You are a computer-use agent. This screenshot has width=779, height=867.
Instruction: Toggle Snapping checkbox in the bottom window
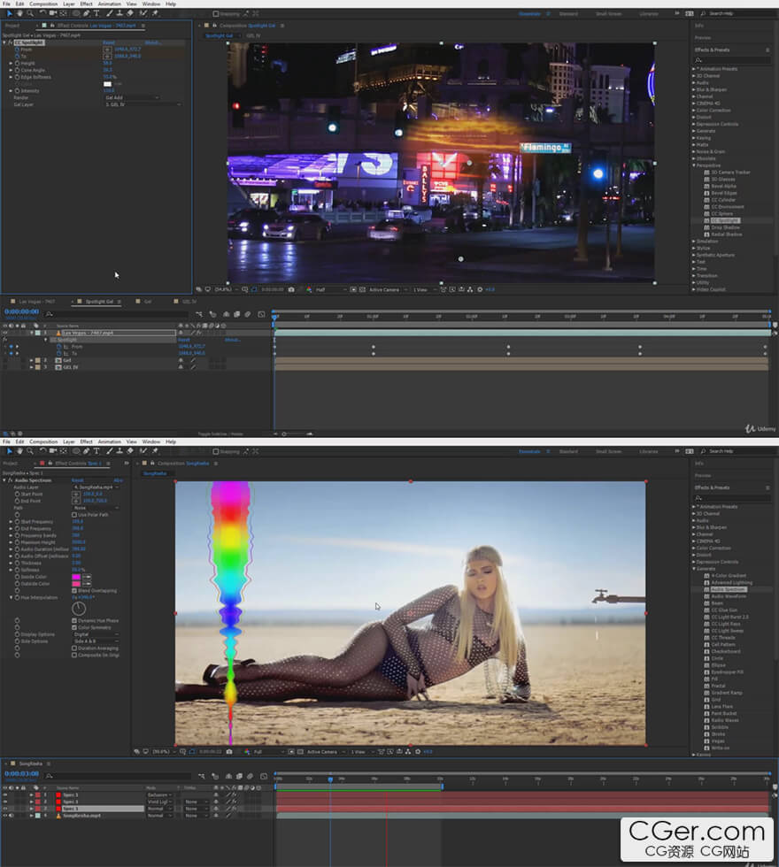(216, 452)
